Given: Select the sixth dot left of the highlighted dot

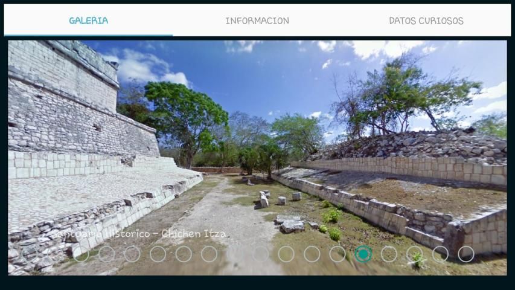Looking at the screenshot, I should point(210,254).
